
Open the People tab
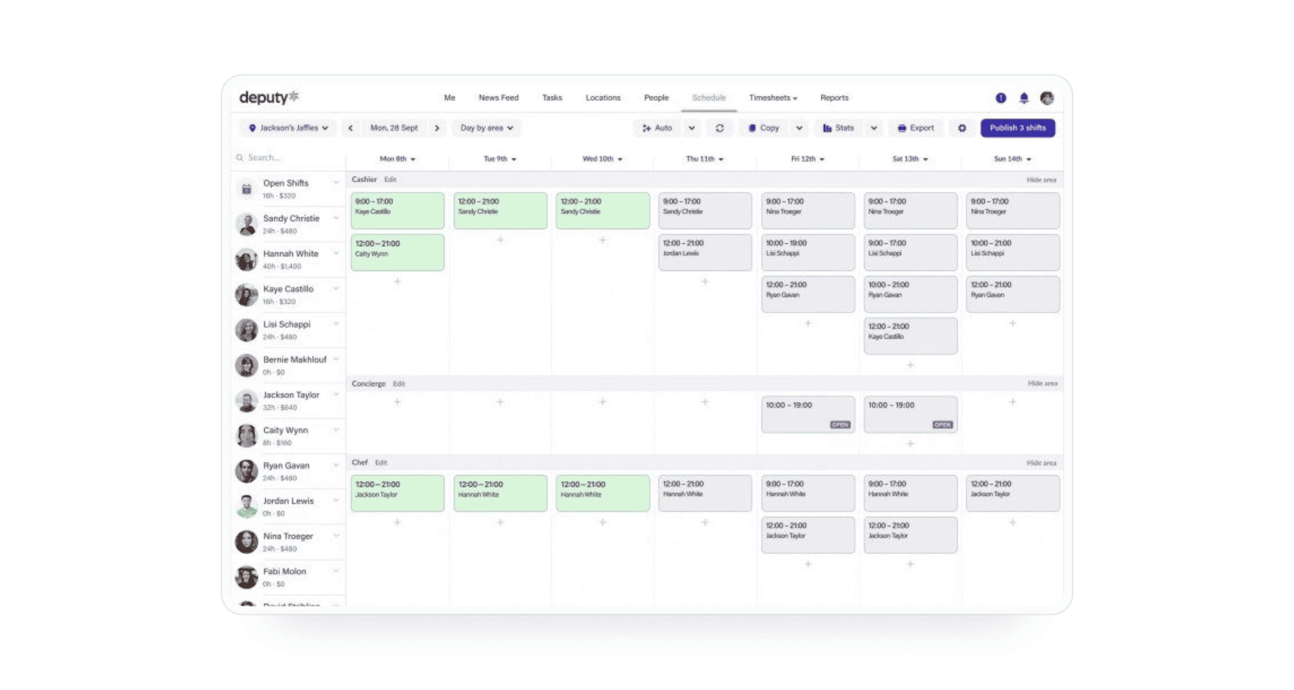(x=656, y=97)
